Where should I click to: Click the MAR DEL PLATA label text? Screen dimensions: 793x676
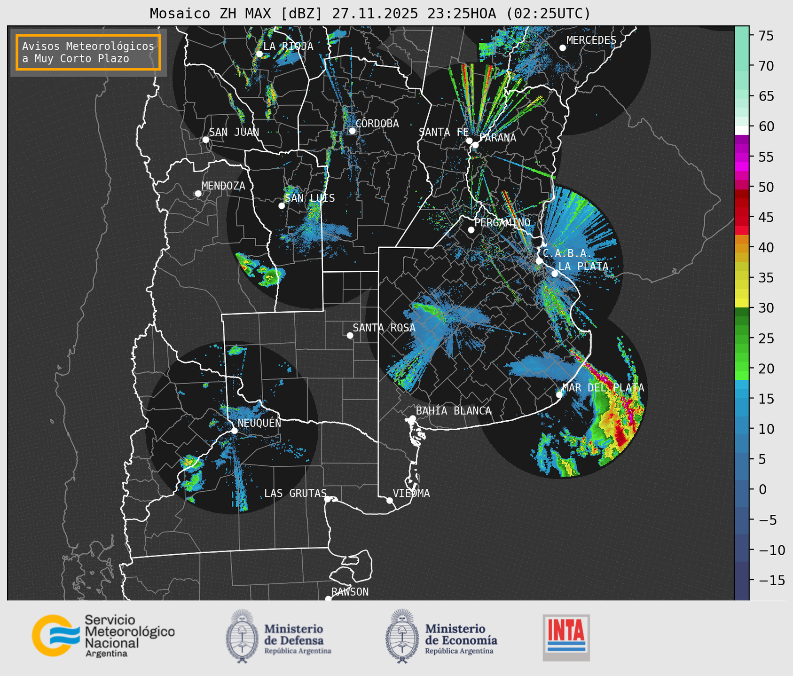point(603,387)
